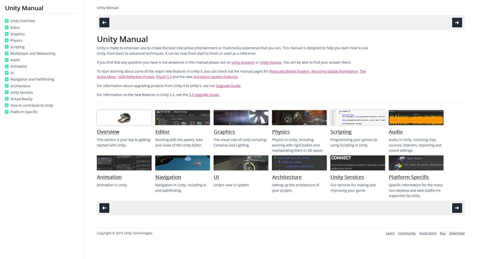The width and height of the screenshot is (477, 259).
Task: Click the bottom left back arrow button
Action: [x=104, y=208]
